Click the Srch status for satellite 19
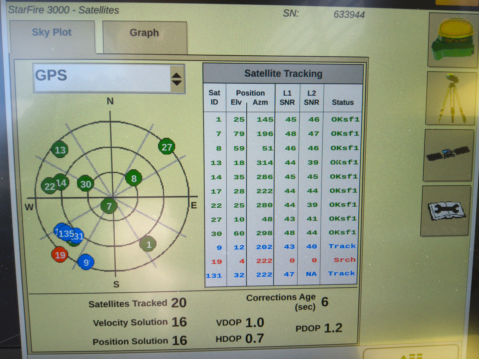 tap(344, 260)
